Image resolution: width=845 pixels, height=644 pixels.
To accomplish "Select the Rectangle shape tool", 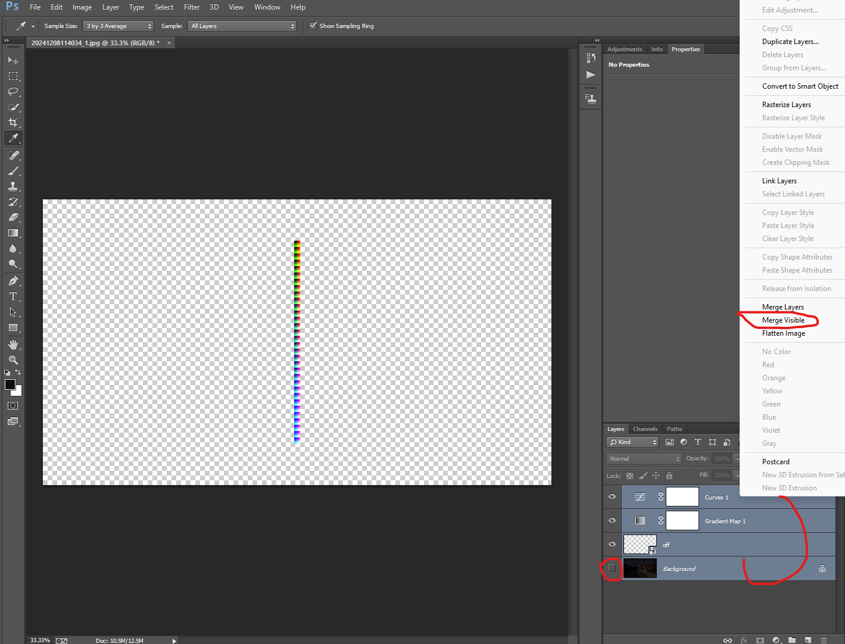I will point(13,327).
